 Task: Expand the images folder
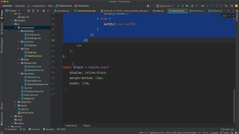click(12, 20)
